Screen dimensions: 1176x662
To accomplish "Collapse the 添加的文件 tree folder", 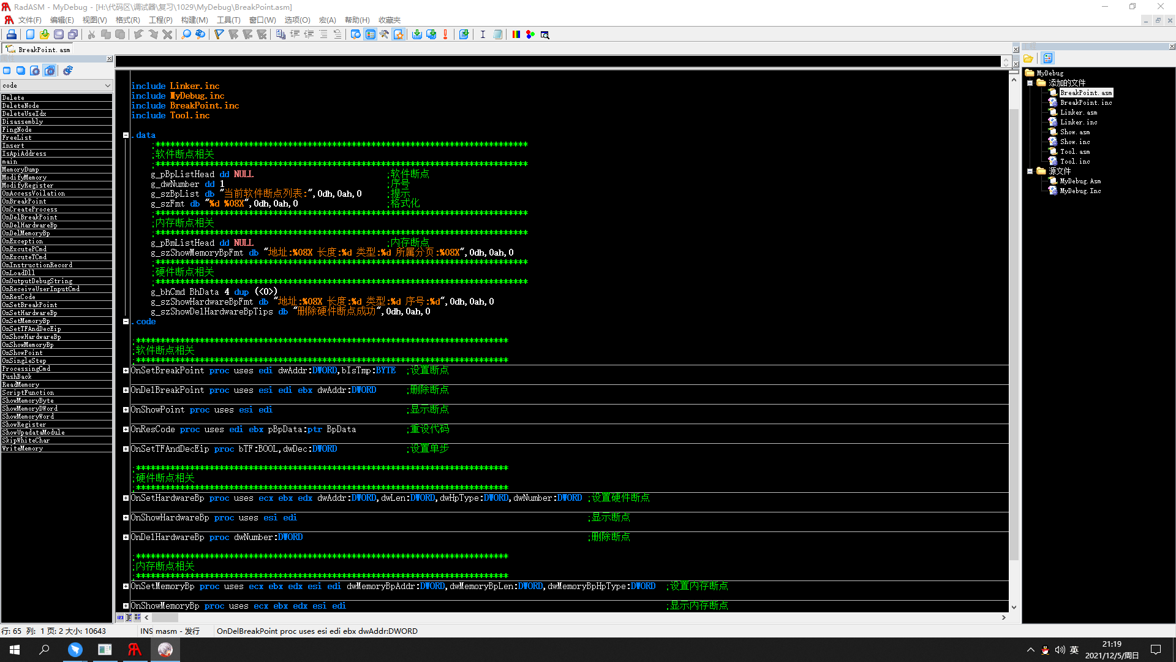I will [1030, 83].
